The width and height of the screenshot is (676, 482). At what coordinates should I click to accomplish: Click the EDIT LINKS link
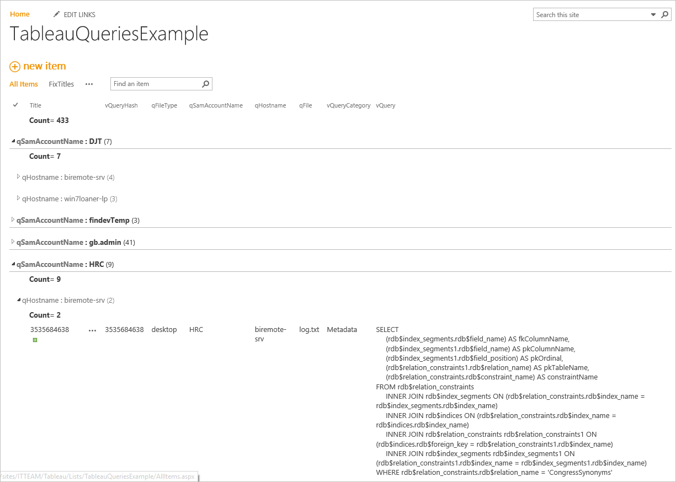click(x=79, y=15)
